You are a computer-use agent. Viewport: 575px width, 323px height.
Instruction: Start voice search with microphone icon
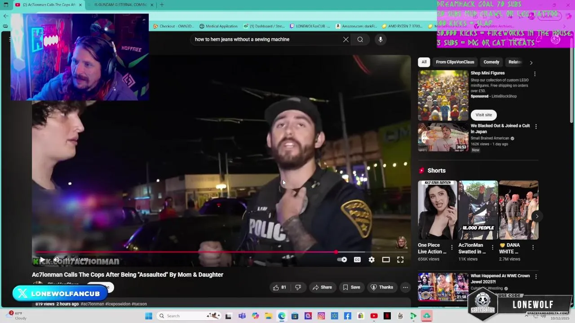pos(380,39)
